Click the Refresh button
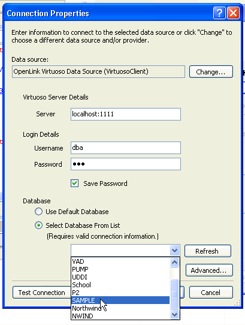Image resolution: width=245 pixels, height=325 pixels. tap(208, 251)
